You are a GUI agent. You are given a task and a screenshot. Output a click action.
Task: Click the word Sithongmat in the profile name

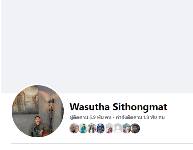pyautogui.click(x=140, y=107)
